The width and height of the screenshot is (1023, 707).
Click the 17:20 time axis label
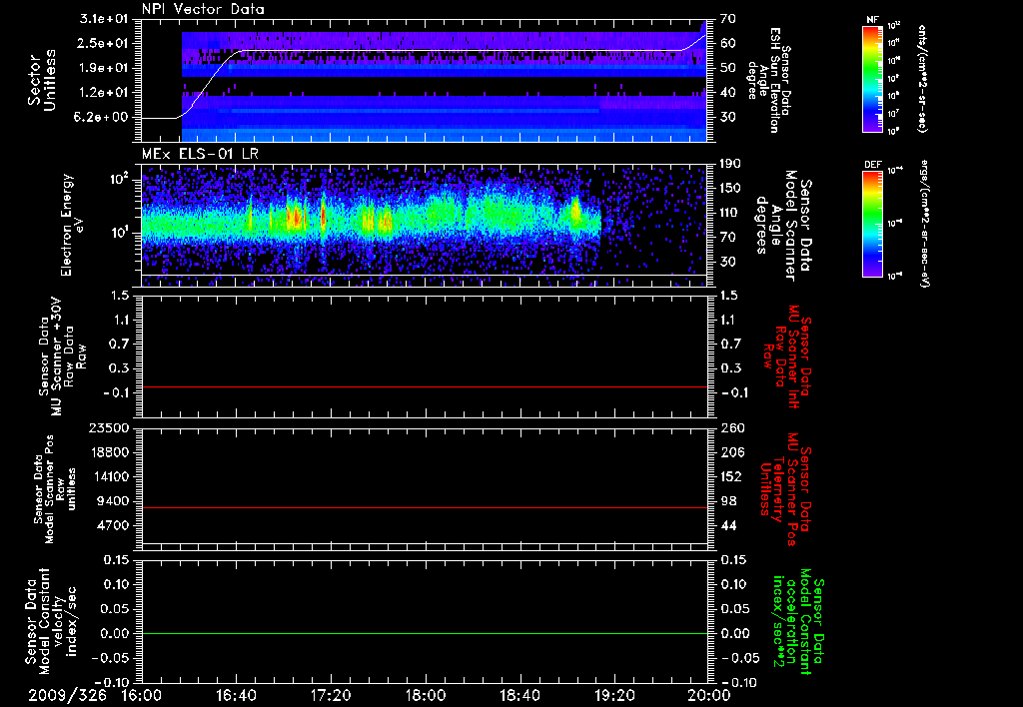point(331,695)
